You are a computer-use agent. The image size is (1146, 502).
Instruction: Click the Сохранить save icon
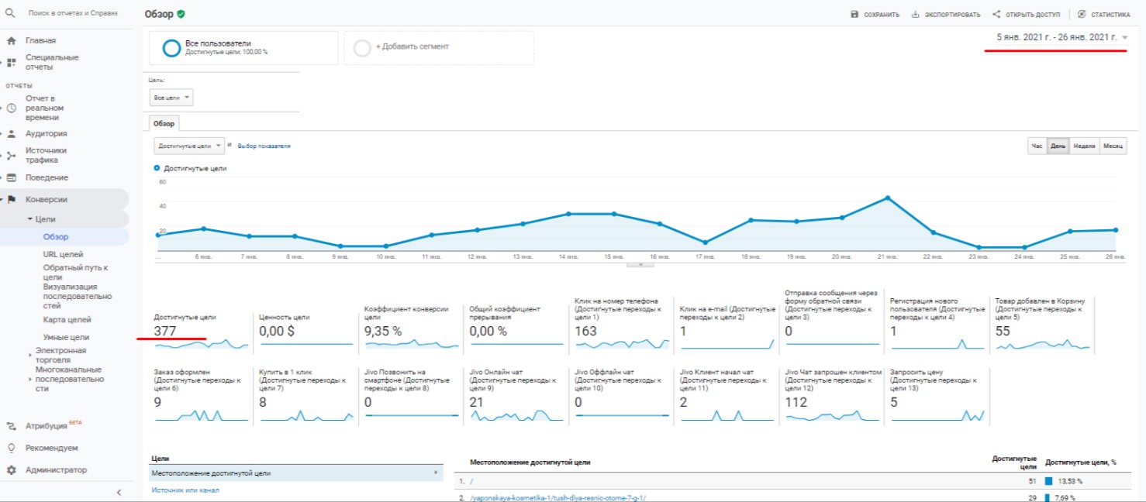point(854,15)
